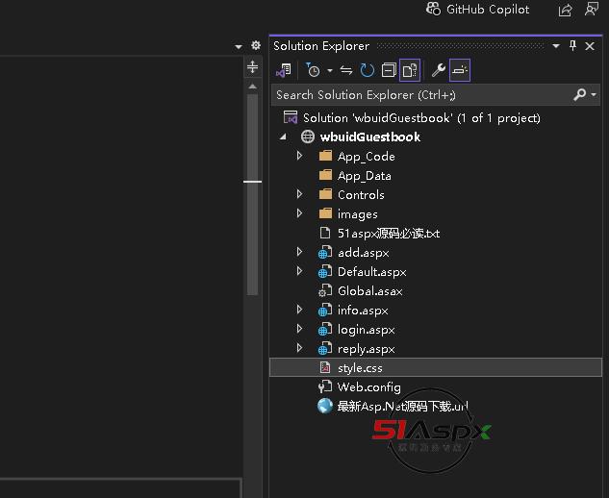This screenshot has width=609, height=498.
Task: Click the Share icon in title bar
Action: pyautogui.click(x=565, y=10)
